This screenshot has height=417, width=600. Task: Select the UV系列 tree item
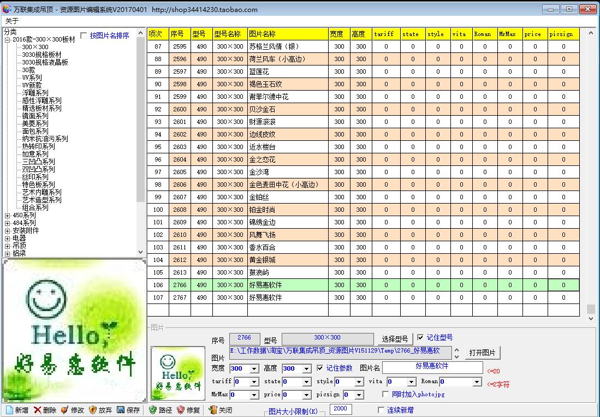point(32,78)
